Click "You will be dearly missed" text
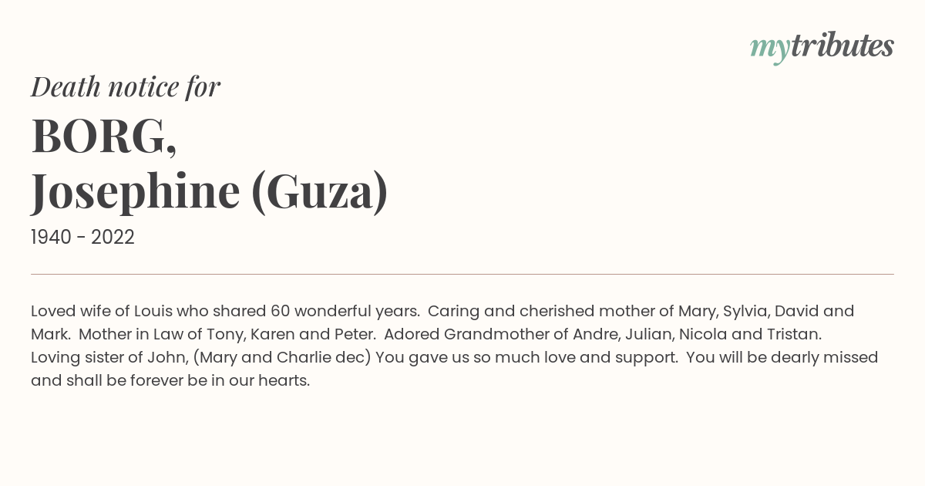This screenshot has width=925, height=486. (782, 358)
